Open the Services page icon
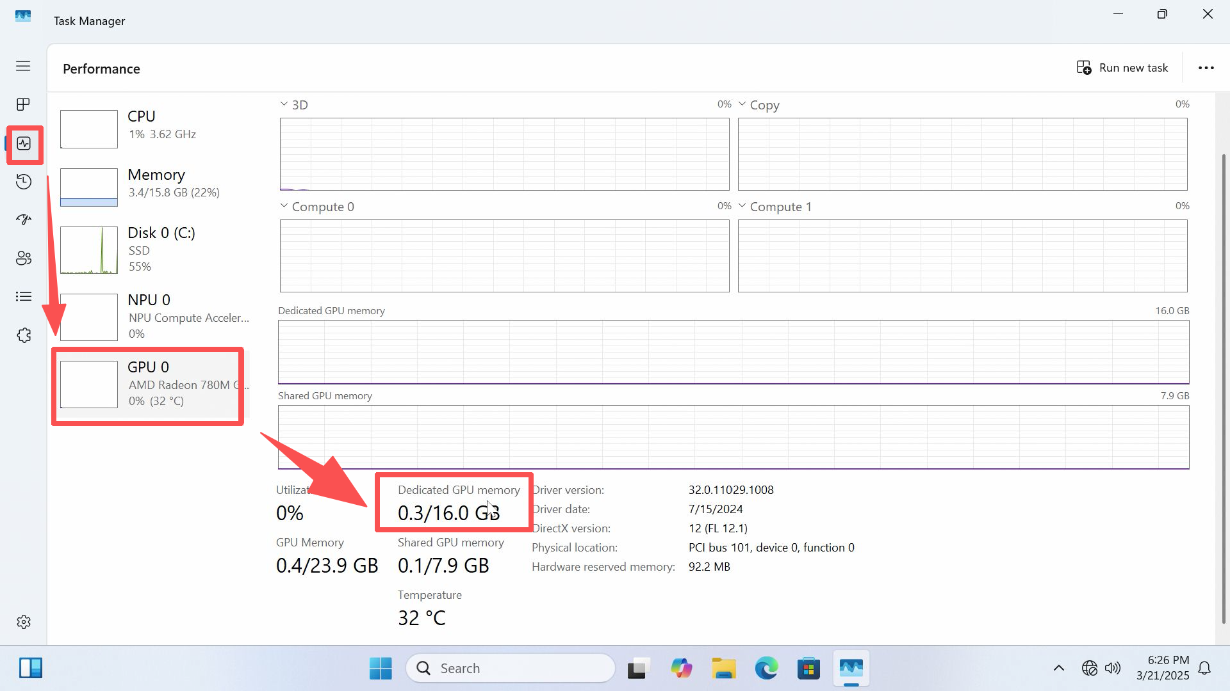 [23, 335]
